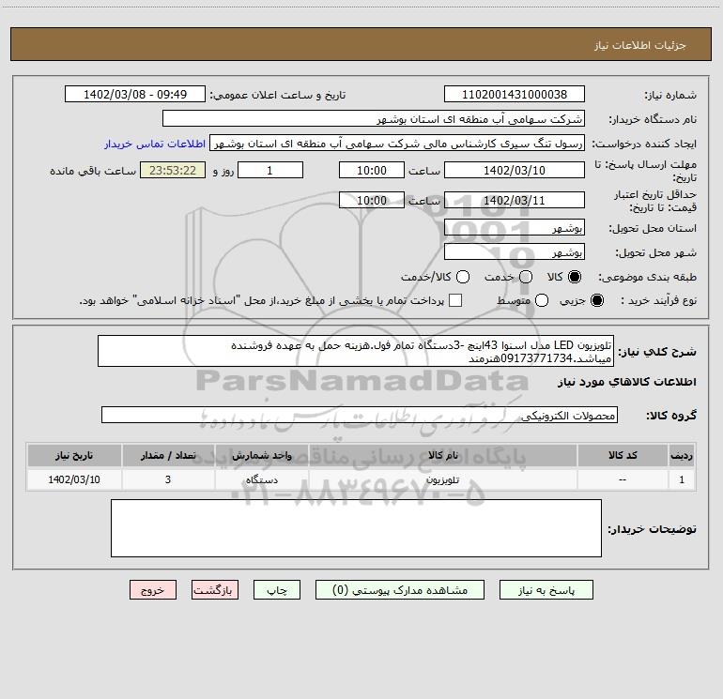Screen dimensions: 723x699
Task: Click the خروج exit button
Action: 153,590
